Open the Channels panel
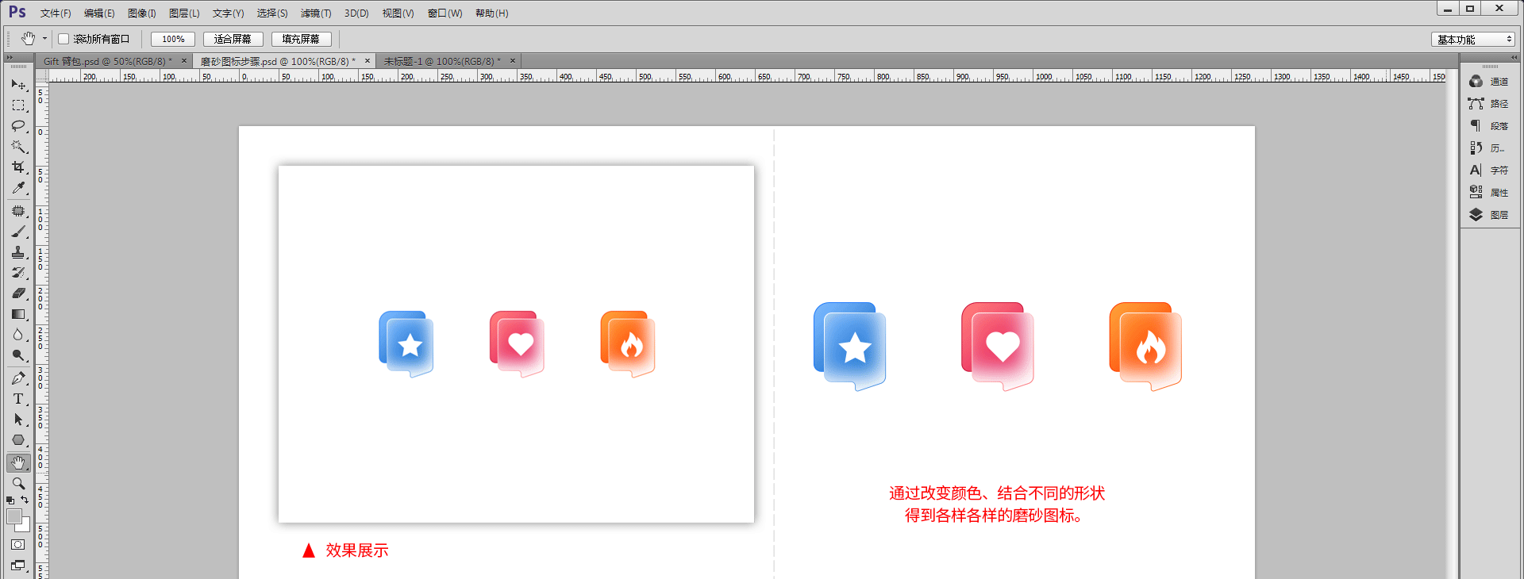The image size is (1524, 579). click(1489, 82)
